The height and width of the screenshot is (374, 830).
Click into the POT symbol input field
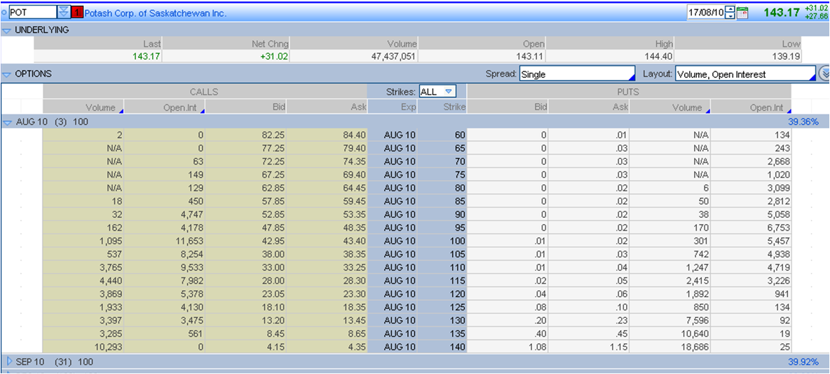[x=33, y=12]
